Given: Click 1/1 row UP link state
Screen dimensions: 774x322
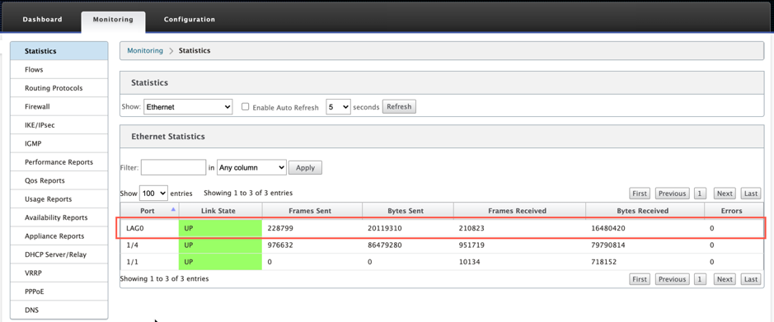Looking at the screenshot, I should click(x=221, y=262).
